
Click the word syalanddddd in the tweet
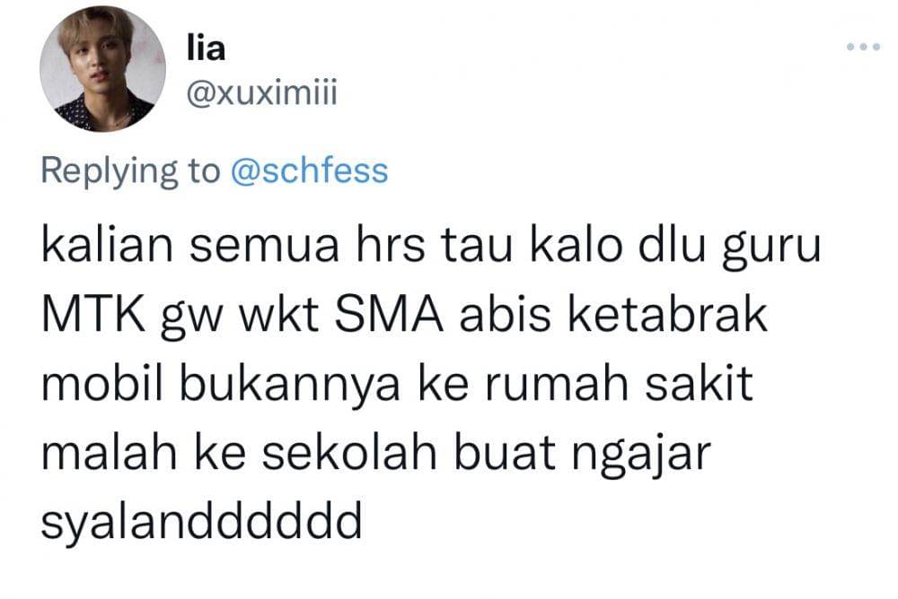tap(201, 523)
